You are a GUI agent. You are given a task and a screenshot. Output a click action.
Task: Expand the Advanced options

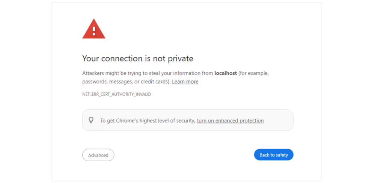pyautogui.click(x=98, y=155)
